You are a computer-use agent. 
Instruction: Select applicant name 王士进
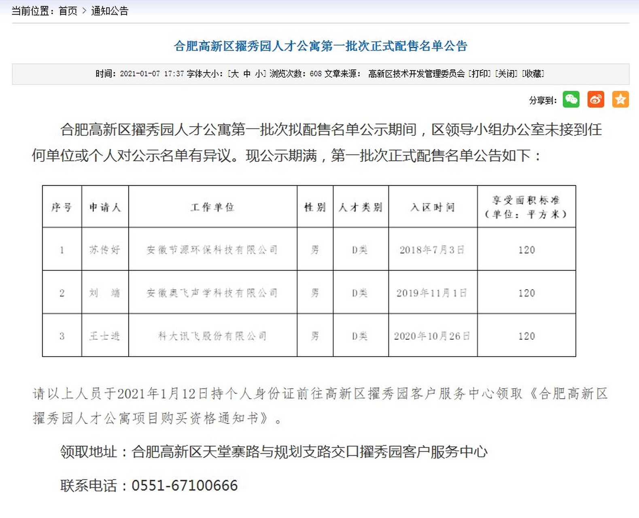(105, 336)
